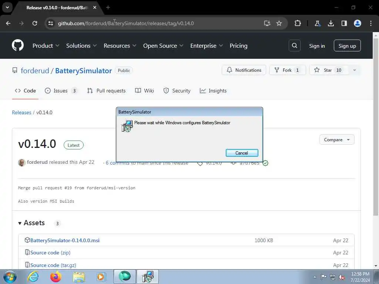Click the network icon in system tray
This screenshot has height=284, width=379.
333,277
